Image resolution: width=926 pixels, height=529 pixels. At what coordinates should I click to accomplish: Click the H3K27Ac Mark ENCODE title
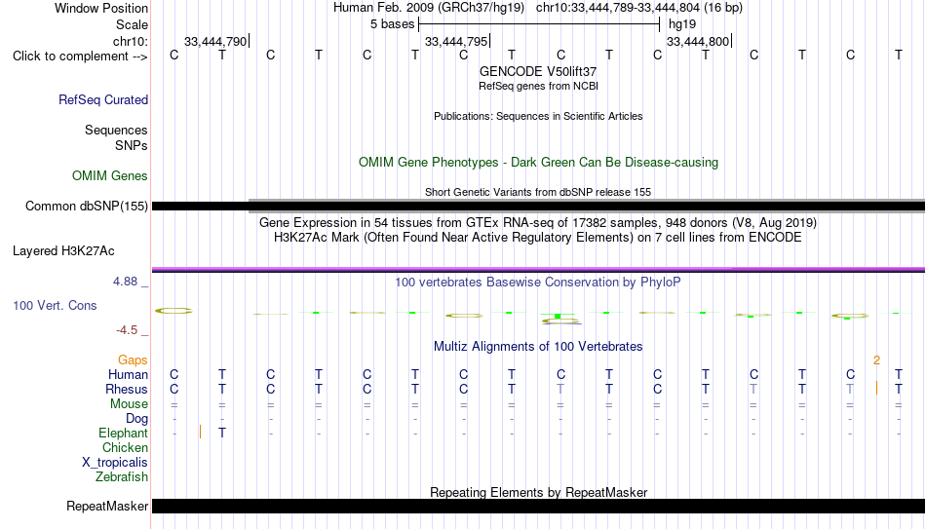coord(538,238)
